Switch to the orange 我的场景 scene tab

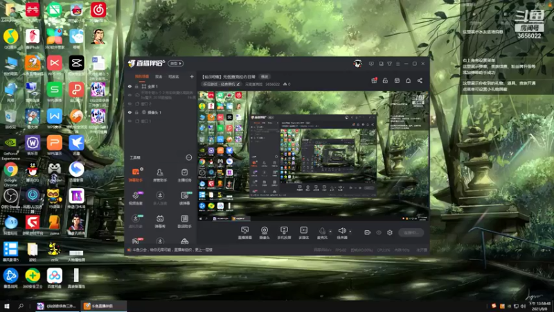pyautogui.click(x=142, y=76)
